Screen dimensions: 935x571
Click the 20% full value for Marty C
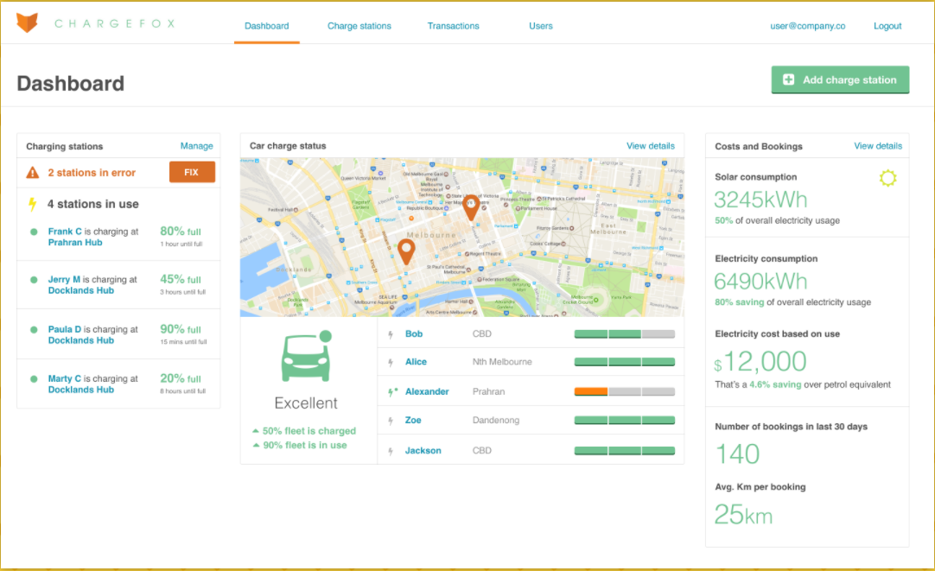[181, 378]
